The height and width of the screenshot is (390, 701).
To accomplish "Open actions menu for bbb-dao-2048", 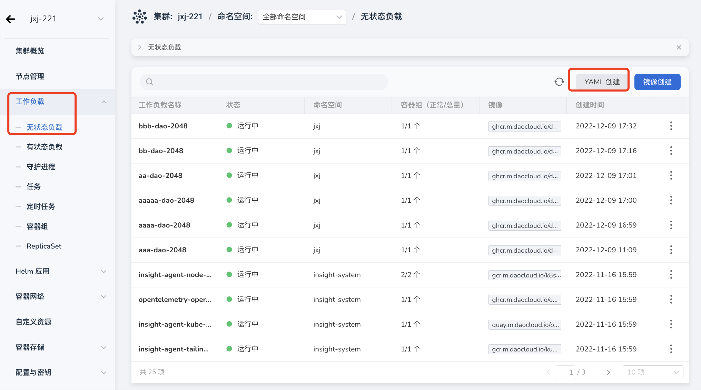I will tap(671, 126).
